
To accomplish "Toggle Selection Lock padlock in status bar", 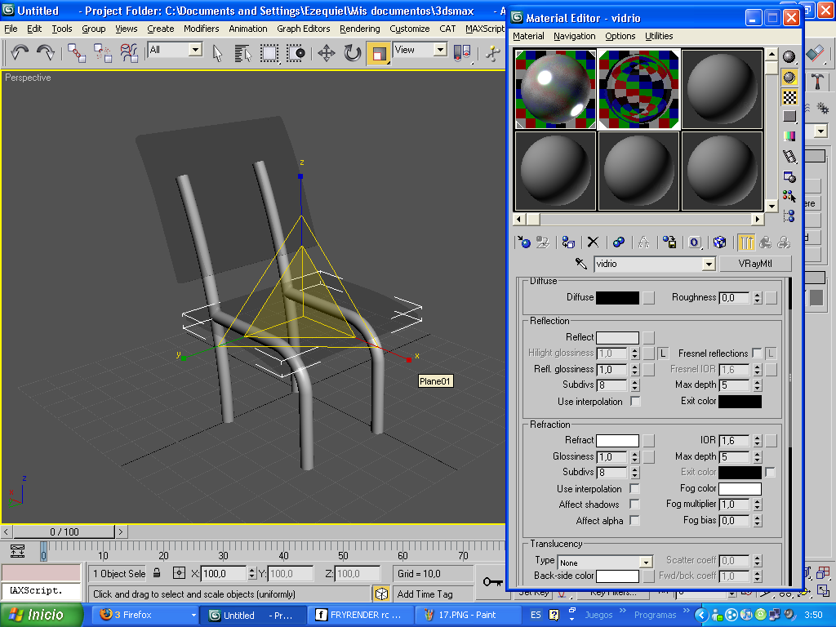I will point(157,573).
